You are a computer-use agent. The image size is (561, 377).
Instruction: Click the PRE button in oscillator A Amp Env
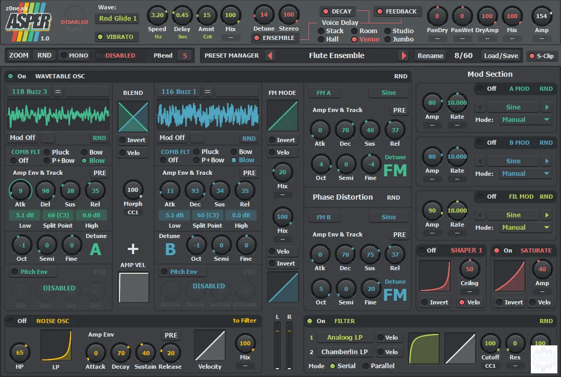point(100,173)
